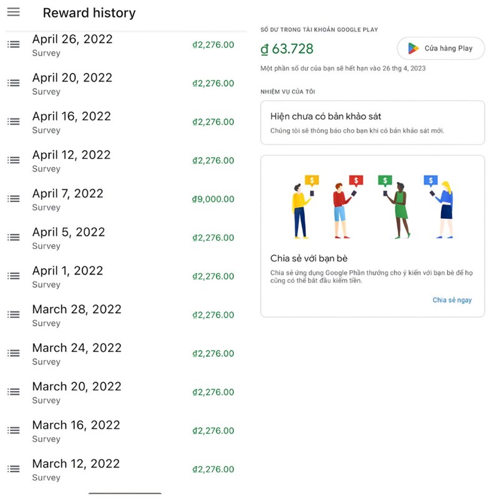Select the survey icon next to April 20, 2022
This screenshot has height=499, width=499.
pyautogui.click(x=13, y=83)
